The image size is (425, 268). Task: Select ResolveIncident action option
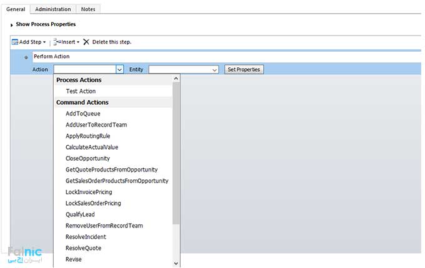pyautogui.click(x=86, y=237)
